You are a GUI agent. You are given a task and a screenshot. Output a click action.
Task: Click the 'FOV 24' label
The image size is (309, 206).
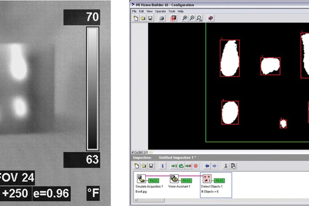[x=17, y=178]
